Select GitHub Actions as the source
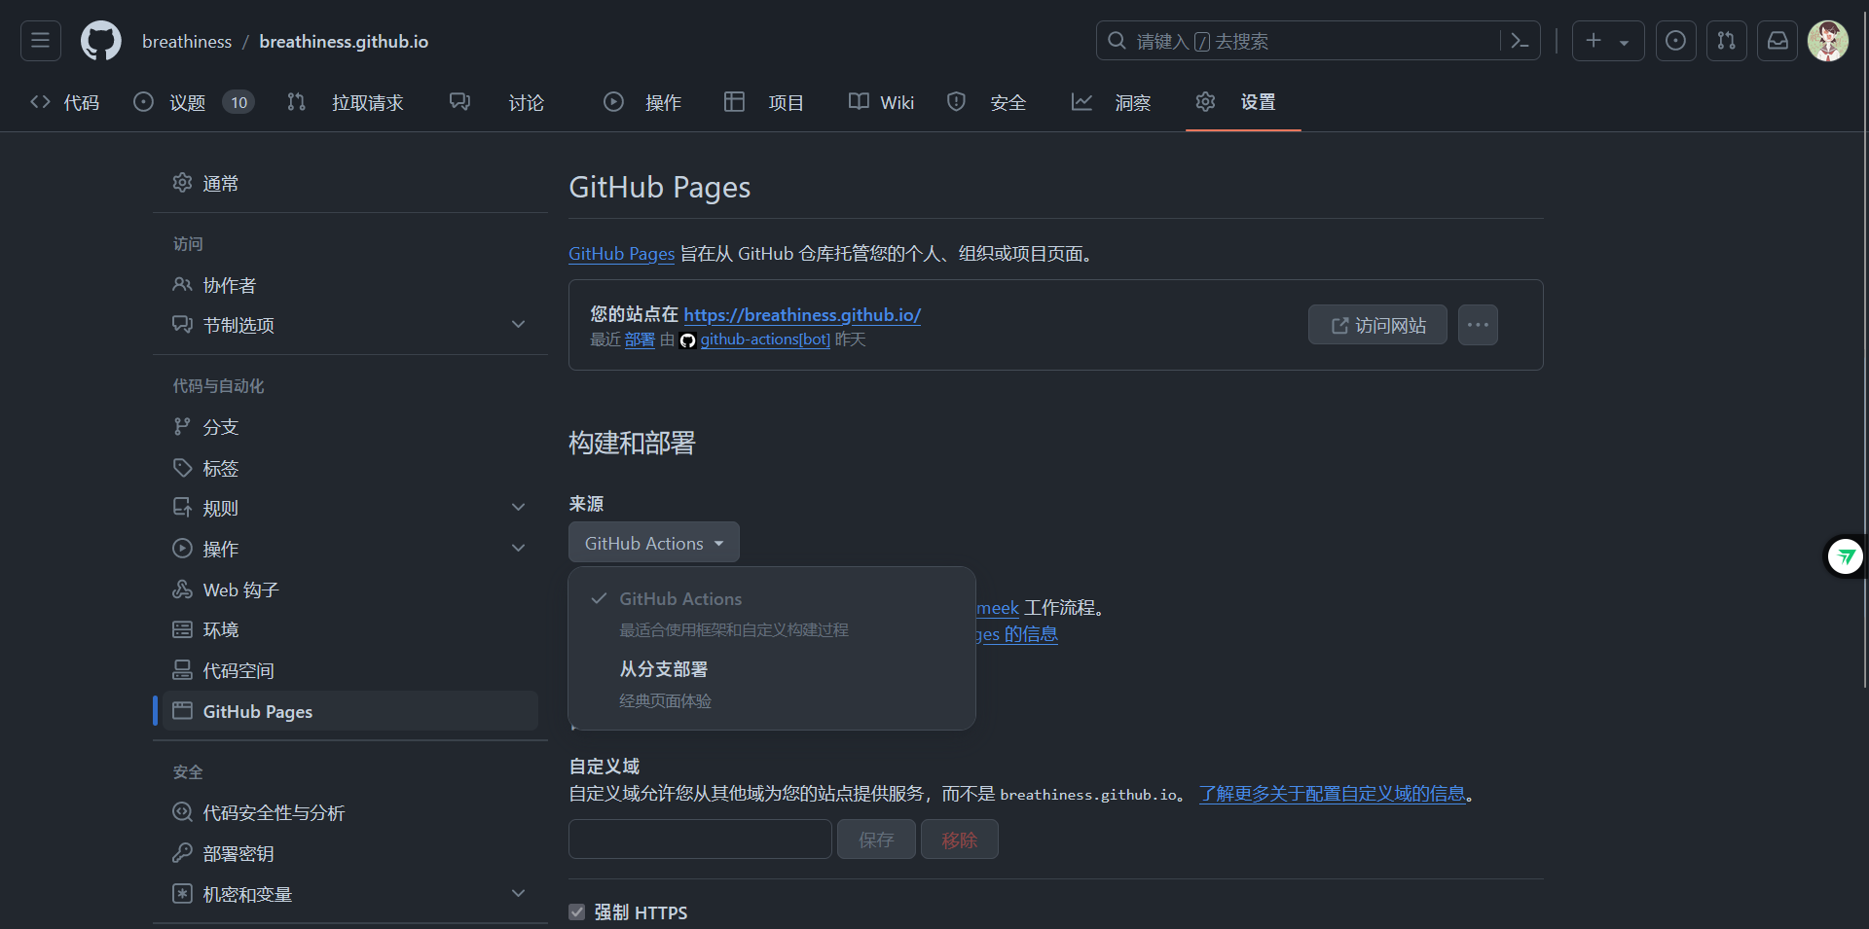This screenshot has height=929, width=1869. pyautogui.click(x=680, y=598)
